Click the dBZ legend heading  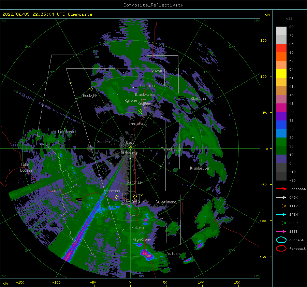[x=289, y=18]
